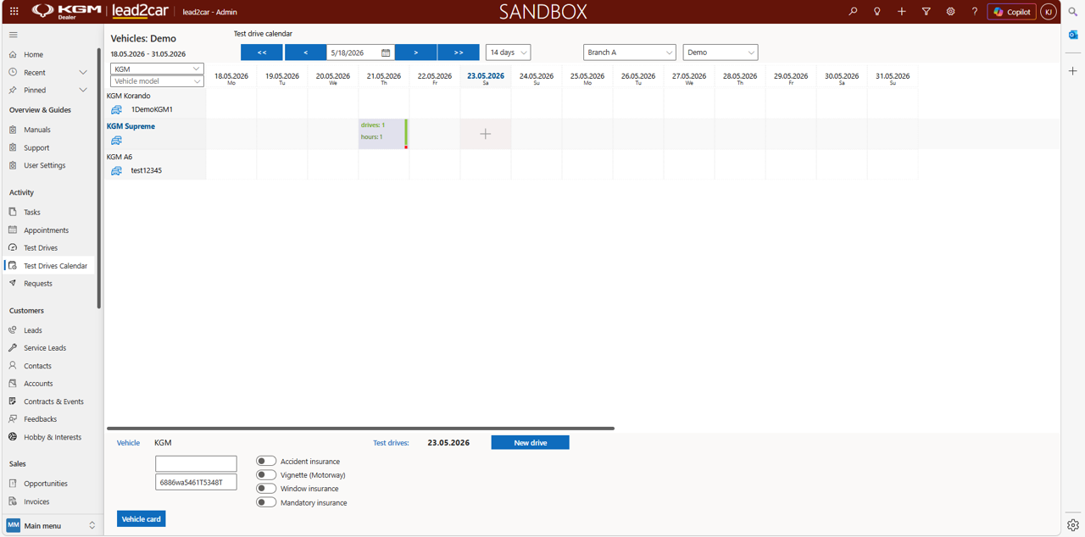
Task: Click the empty field above the VIN
Action: (x=196, y=463)
